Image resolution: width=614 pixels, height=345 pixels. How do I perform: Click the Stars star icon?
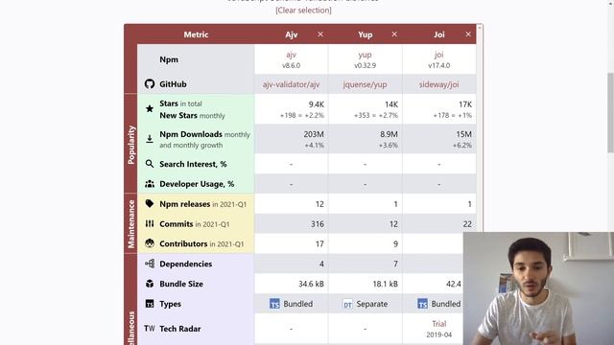(150, 108)
